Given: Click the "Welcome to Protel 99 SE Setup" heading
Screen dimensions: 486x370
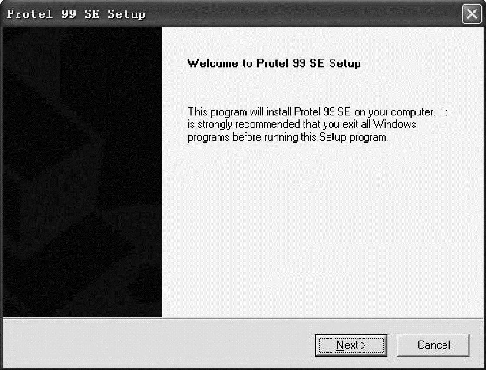Looking at the screenshot, I should click(x=274, y=64).
